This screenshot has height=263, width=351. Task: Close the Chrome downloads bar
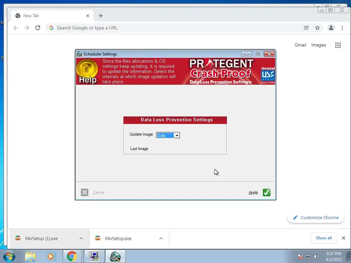[x=343, y=238]
